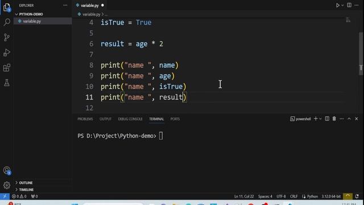Switch to the Ports panel tab
Screen dimensions: 364x205
(175, 119)
